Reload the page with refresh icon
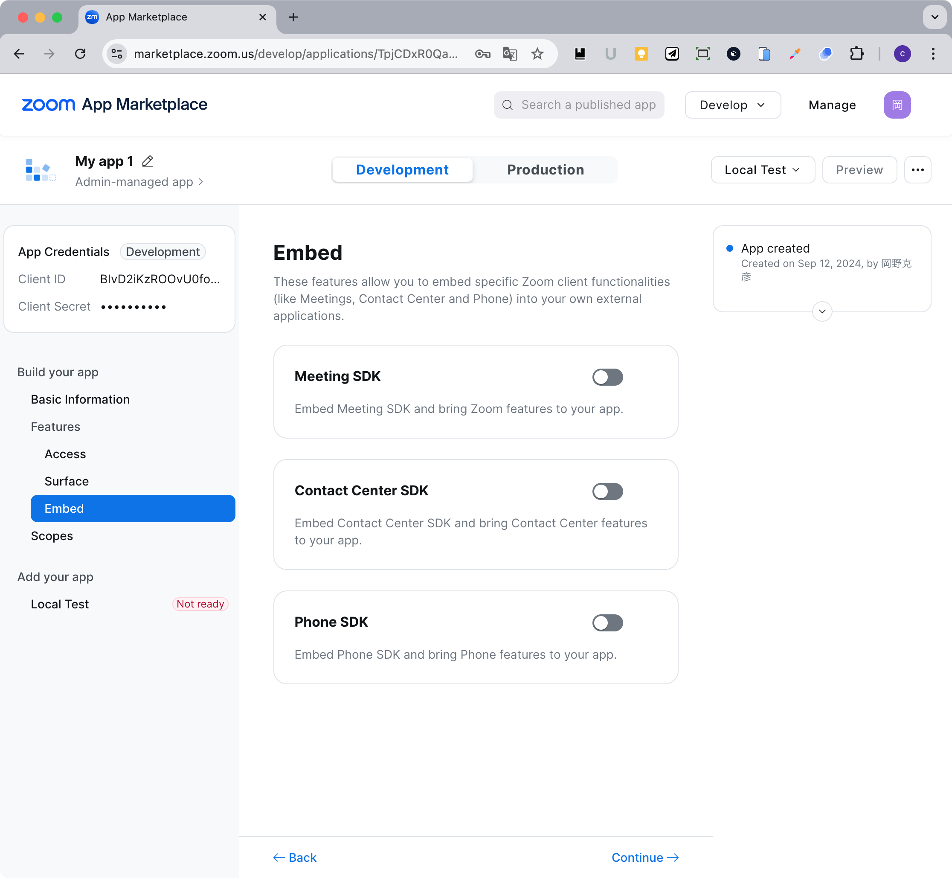Screen dimensions: 952x878 point(80,54)
